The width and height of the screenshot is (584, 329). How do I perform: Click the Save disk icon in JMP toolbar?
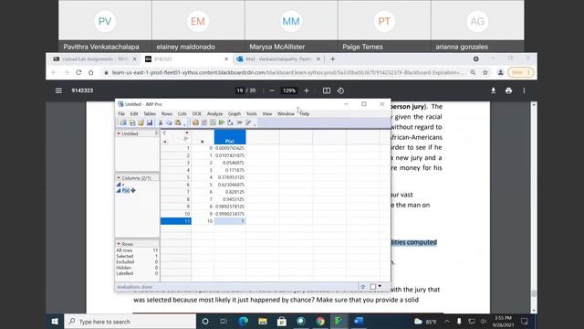[150, 122]
